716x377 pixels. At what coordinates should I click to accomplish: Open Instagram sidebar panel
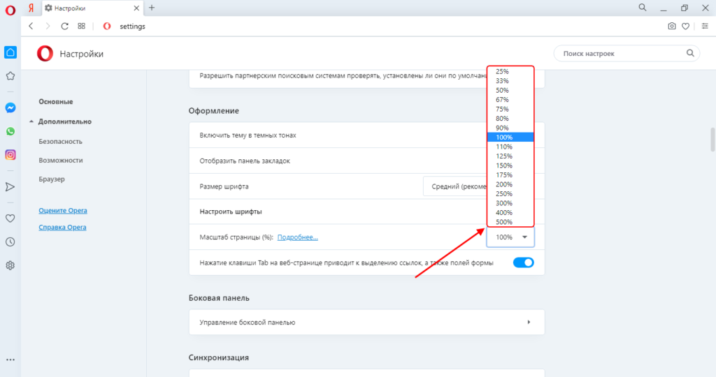tap(10, 155)
